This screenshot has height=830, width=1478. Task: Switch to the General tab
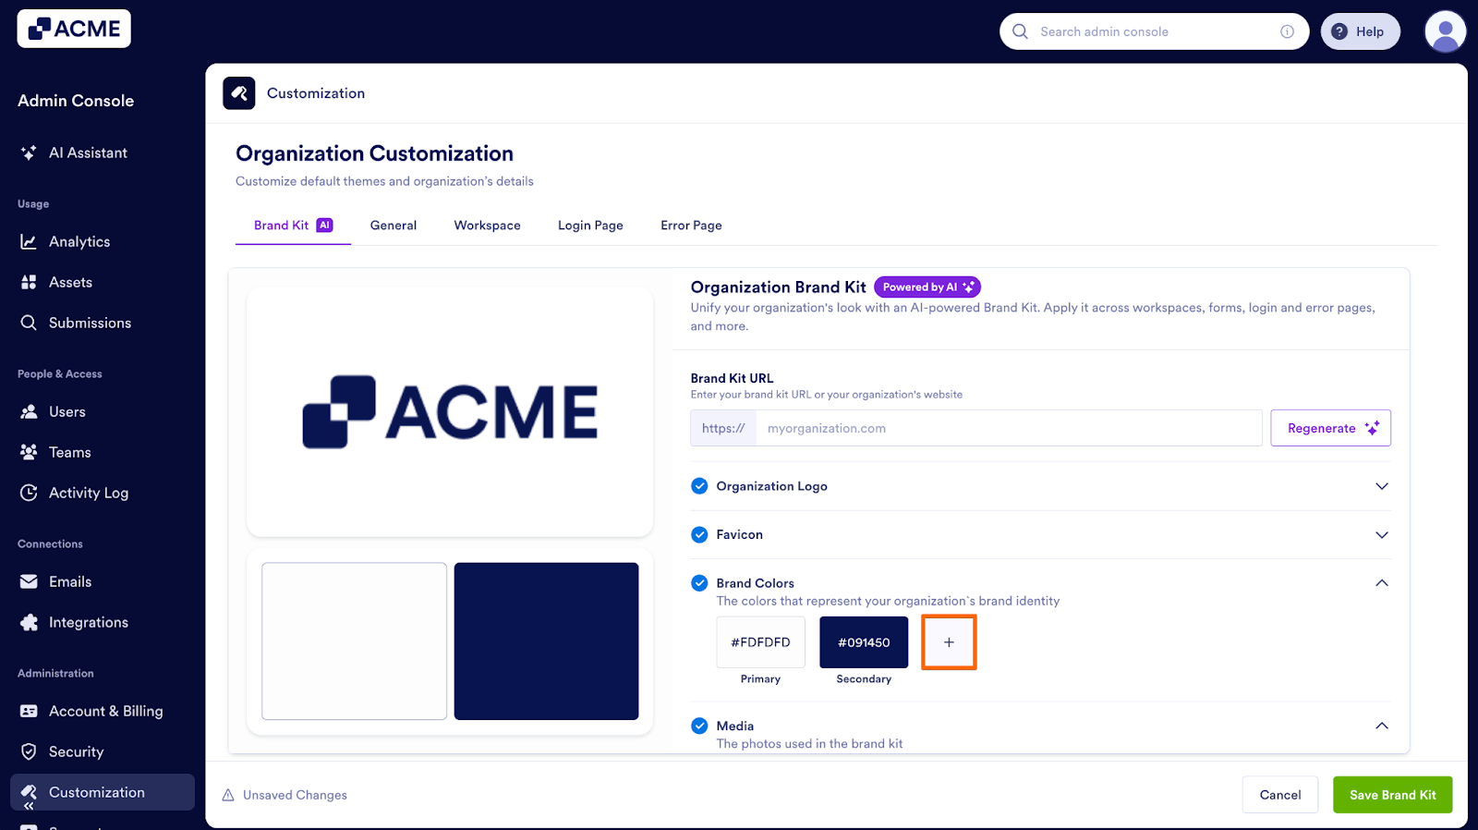(394, 226)
